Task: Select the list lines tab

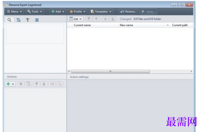Action: tap(37, 20)
